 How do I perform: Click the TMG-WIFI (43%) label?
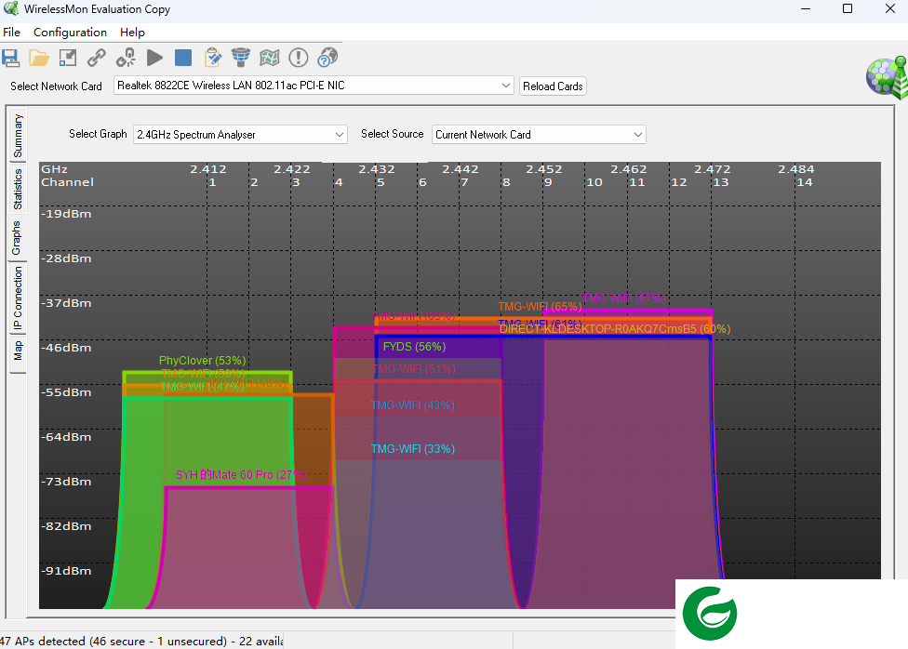[x=413, y=405]
